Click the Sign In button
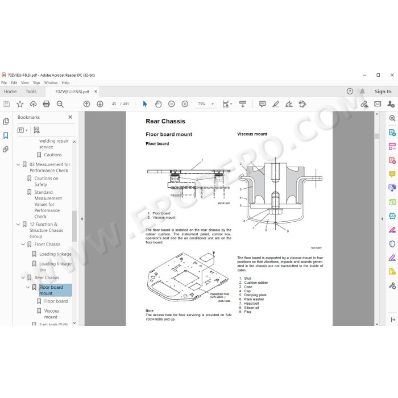The height and width of the screenshot is (398, 398). pyautogui.click(x=383, y=92)
